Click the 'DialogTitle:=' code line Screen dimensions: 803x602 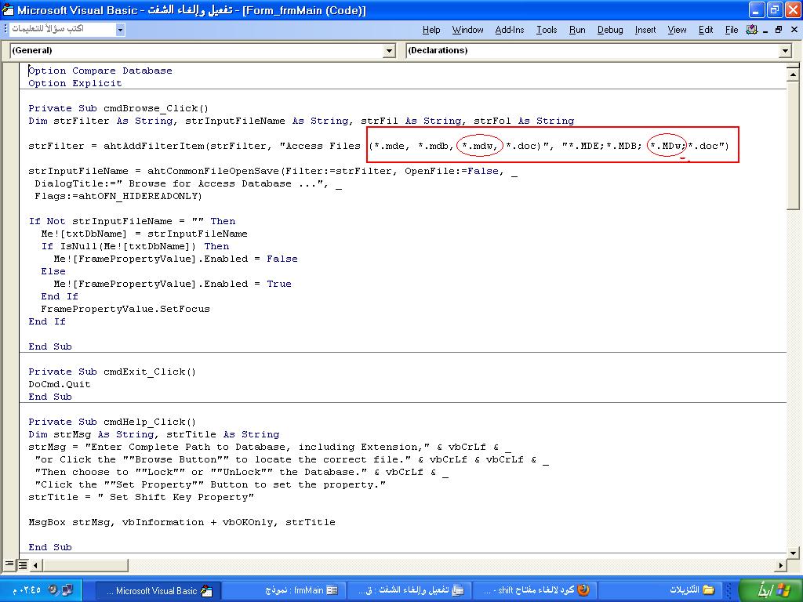click(188, 183)
